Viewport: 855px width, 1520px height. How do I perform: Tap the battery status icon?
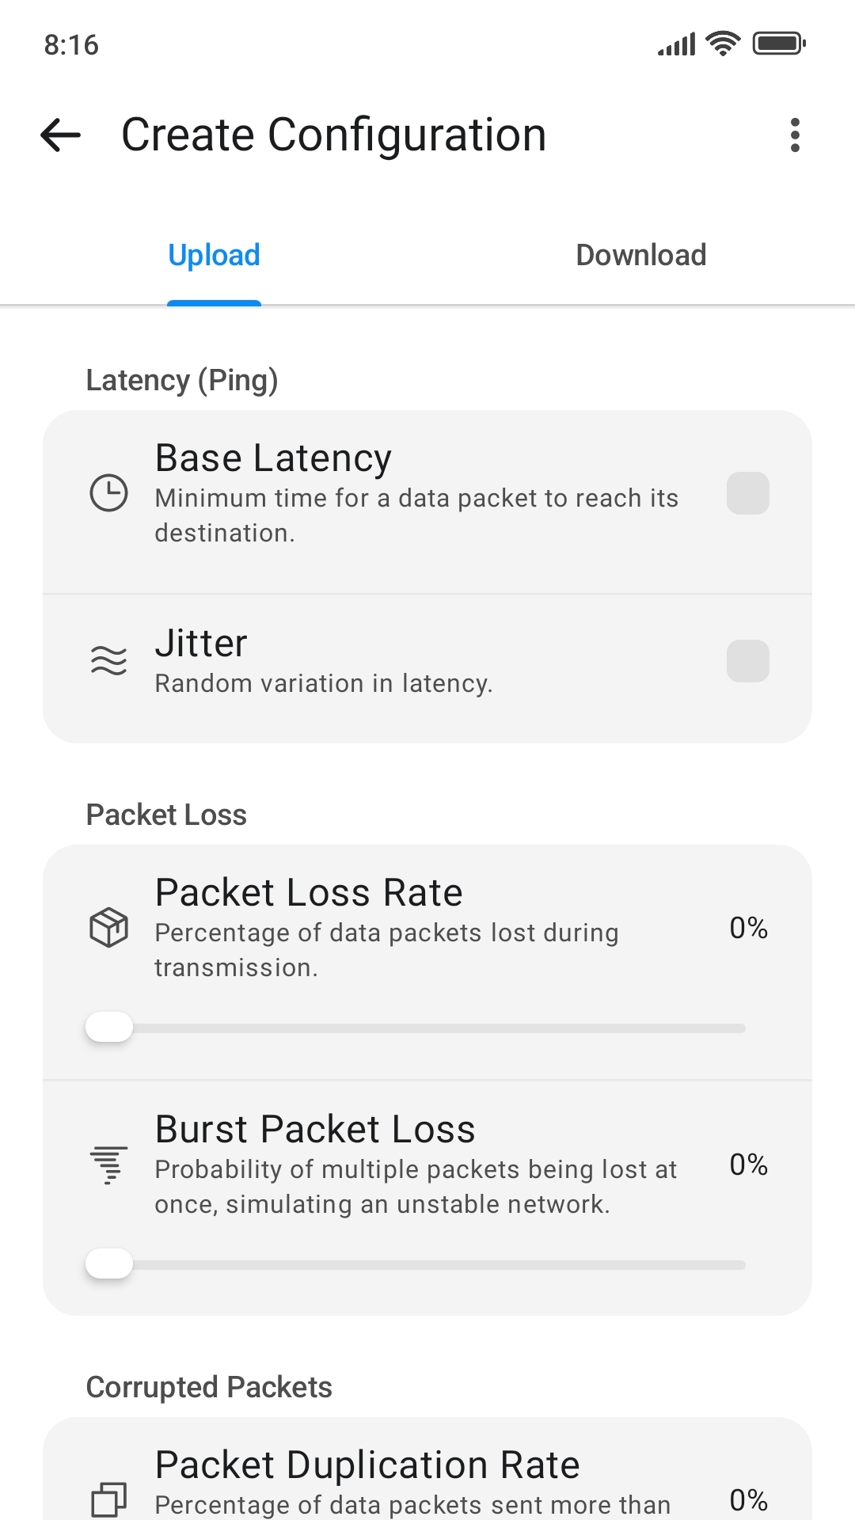click(779, 44)
